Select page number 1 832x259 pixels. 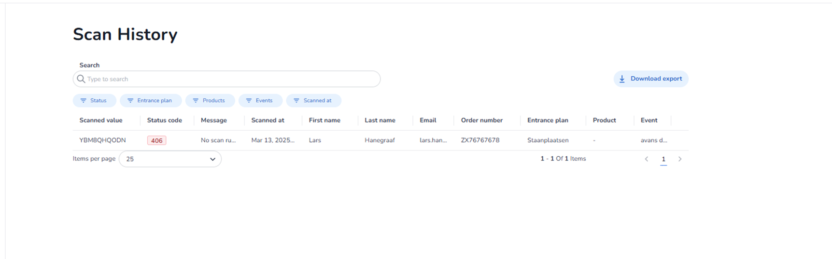pyautogui.click(x=663, y=159)
